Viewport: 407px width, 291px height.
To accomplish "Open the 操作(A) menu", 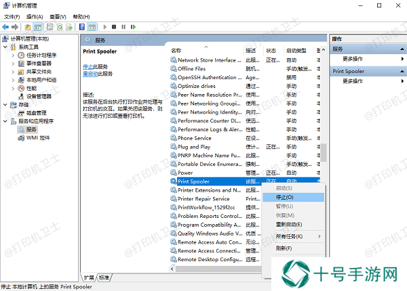I will (x=34, y=16).
